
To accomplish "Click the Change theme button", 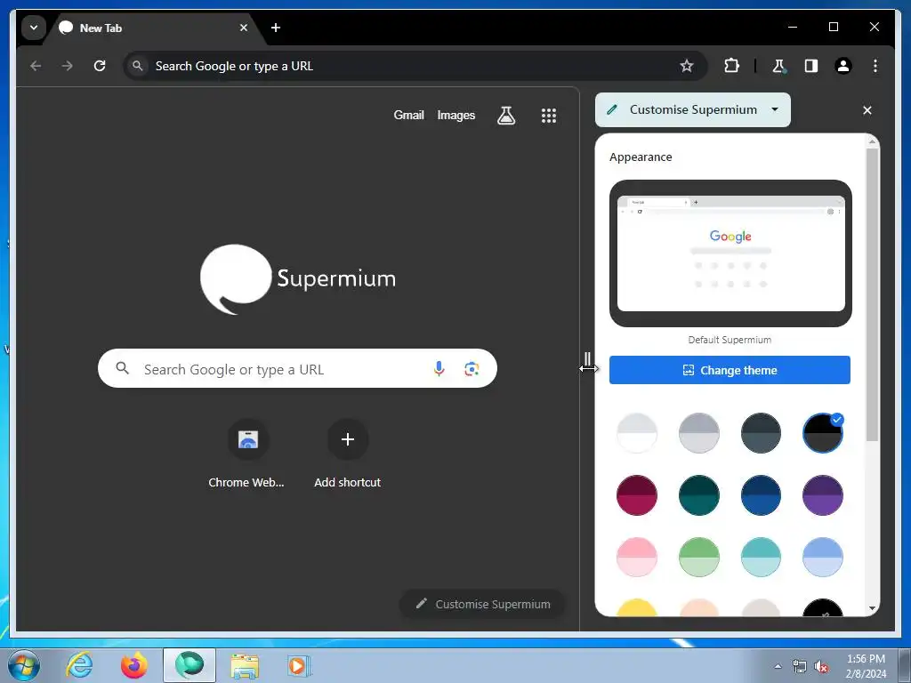I will click(730, 370).
